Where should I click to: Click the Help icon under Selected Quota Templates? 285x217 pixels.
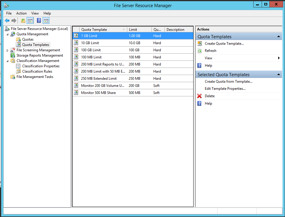pos(199,103)
